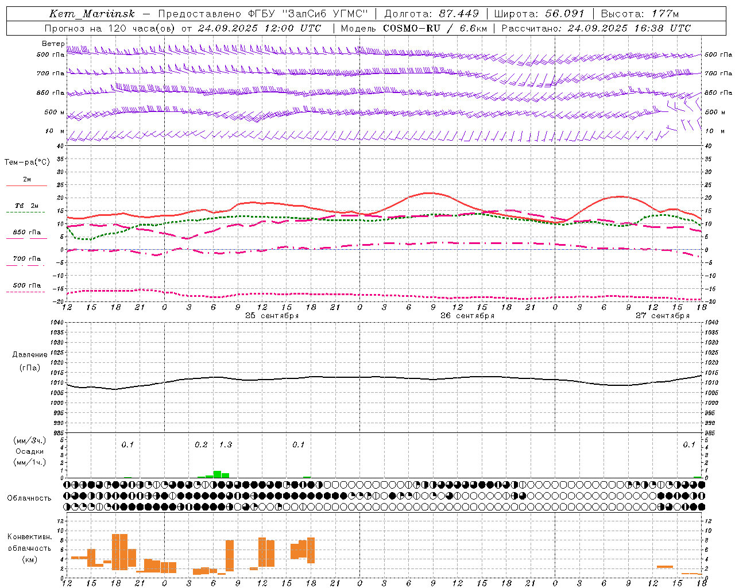
Task: Click the '0.2' precipitation amount value
Action: click(x=201, y=444)
